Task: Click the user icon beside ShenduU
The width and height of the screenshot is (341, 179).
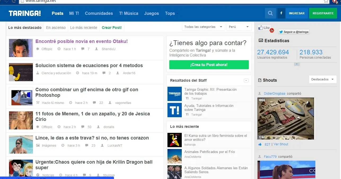Action: pos(96,49)
